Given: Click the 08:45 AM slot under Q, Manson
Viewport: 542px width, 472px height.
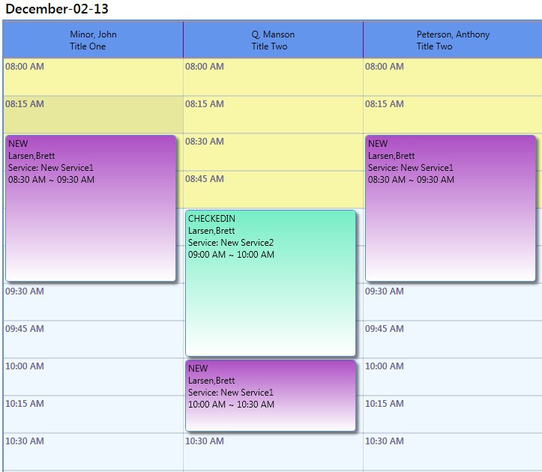Looking at the screenshot, I should [x=273, y=190].
